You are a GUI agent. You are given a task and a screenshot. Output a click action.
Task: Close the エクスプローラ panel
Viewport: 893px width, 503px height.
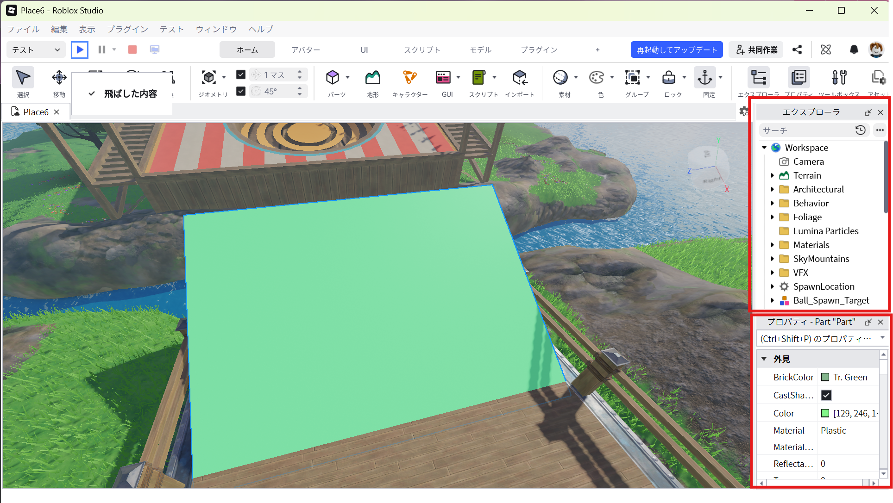(880, 112)
